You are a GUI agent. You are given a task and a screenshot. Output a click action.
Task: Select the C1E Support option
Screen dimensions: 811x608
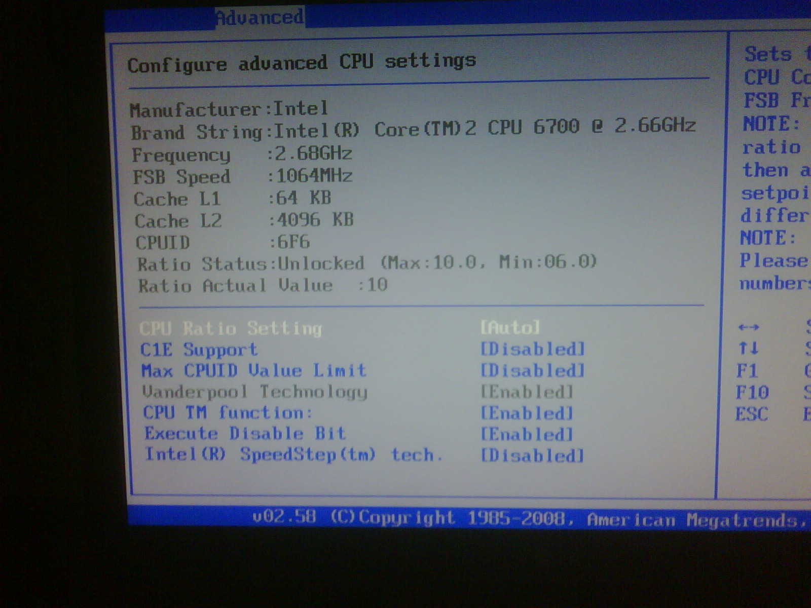199,350
